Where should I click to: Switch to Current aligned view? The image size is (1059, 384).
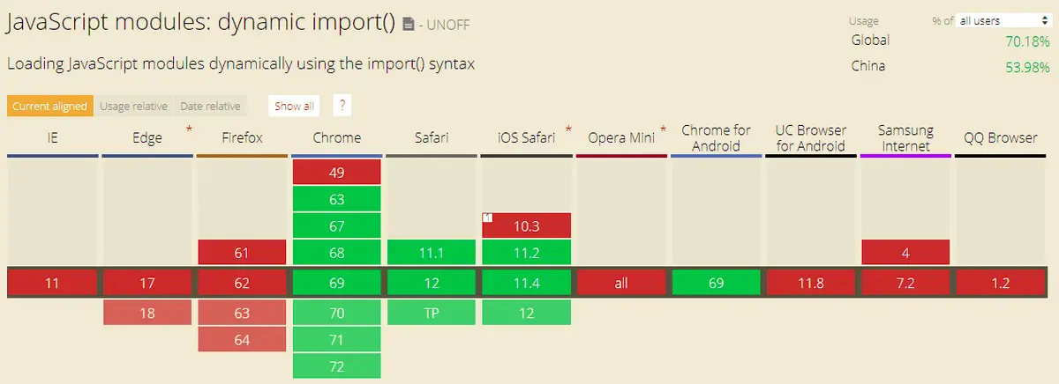click(49, 107)
